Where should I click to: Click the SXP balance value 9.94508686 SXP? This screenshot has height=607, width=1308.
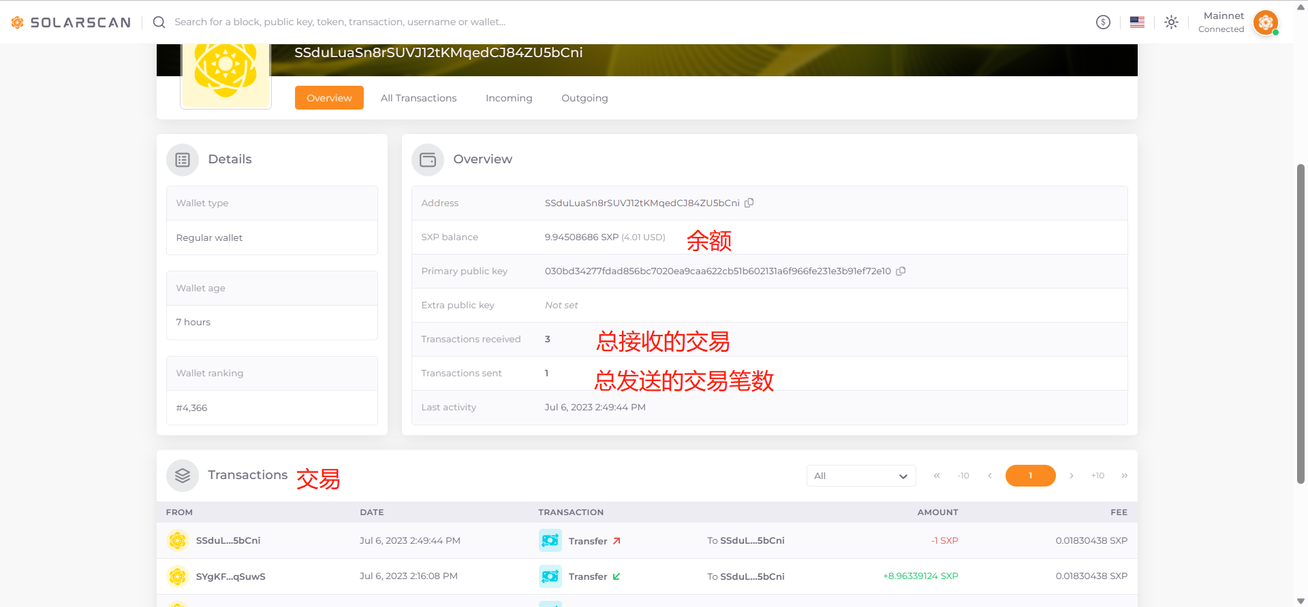pyautogui.click(x=581, y=237)
